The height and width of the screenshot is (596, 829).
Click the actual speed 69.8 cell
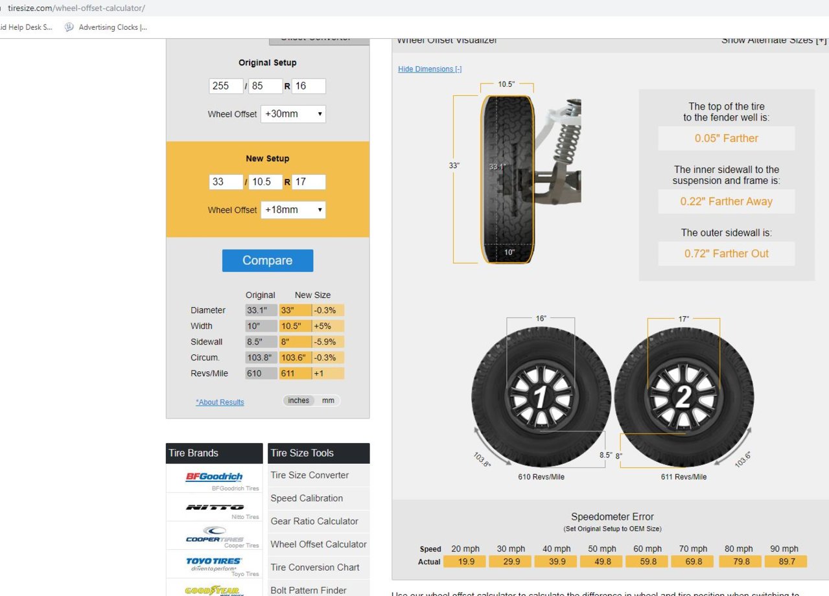pyautogui.click(x=694, y=562)
